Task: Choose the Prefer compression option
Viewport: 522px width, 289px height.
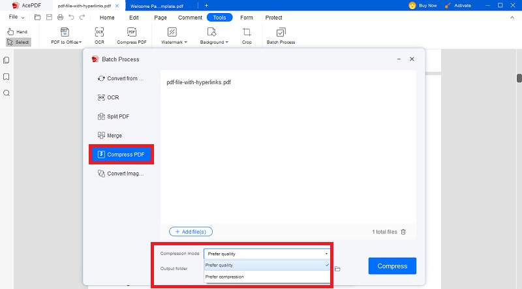Action: tap(267, 277)
